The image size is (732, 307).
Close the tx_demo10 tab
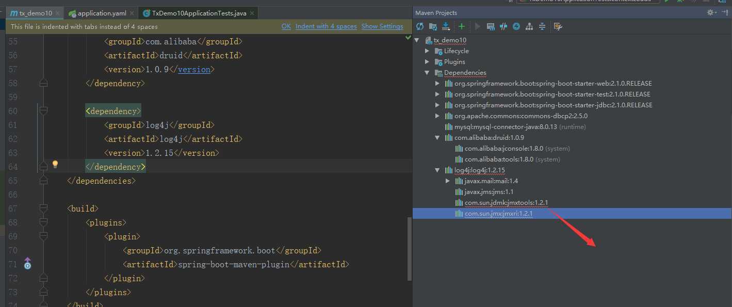click(x=57, y=13)
